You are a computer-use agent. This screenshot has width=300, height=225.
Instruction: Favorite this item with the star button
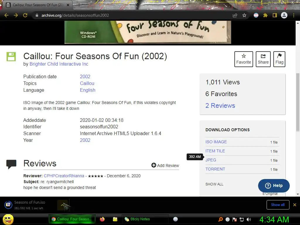[x=243, y=59]
